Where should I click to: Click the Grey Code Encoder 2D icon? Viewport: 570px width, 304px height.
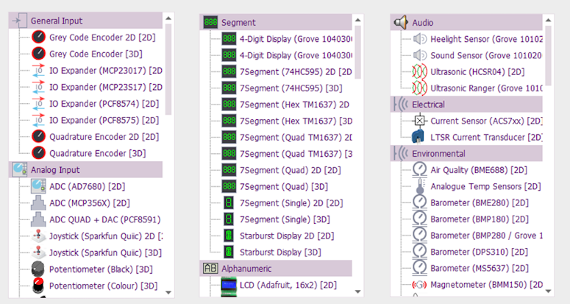click(38, 37)
